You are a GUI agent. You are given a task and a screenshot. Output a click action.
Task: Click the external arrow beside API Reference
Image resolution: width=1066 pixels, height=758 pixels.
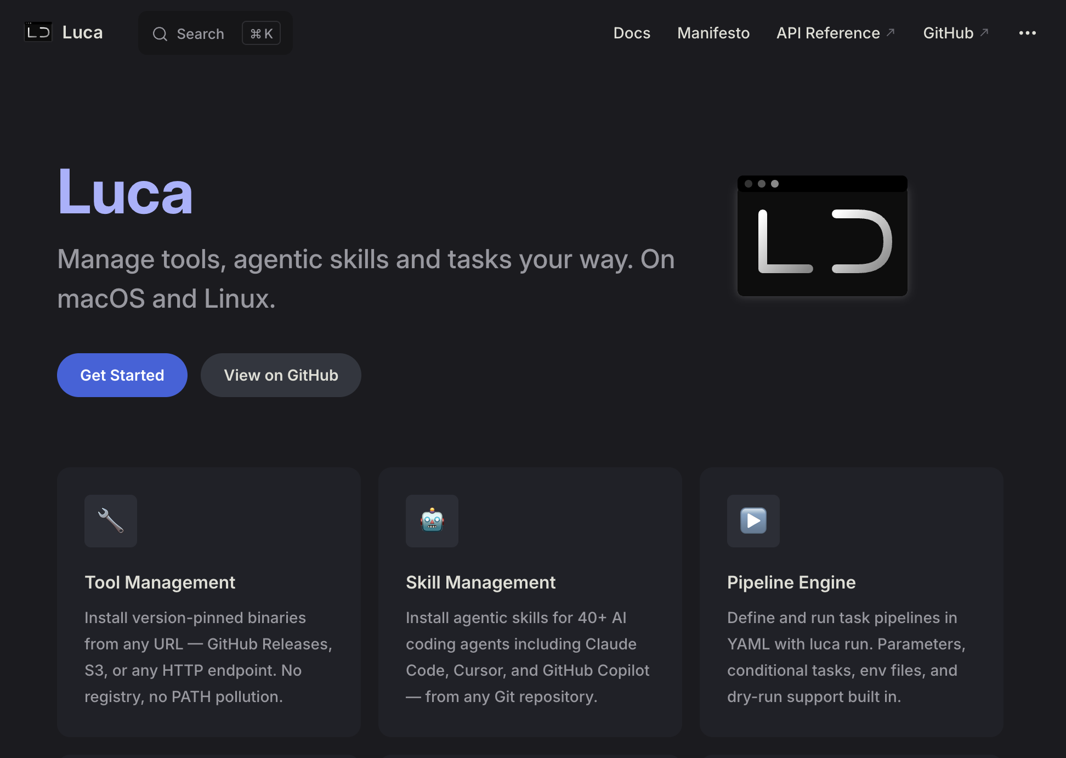[x=891, y=32]
